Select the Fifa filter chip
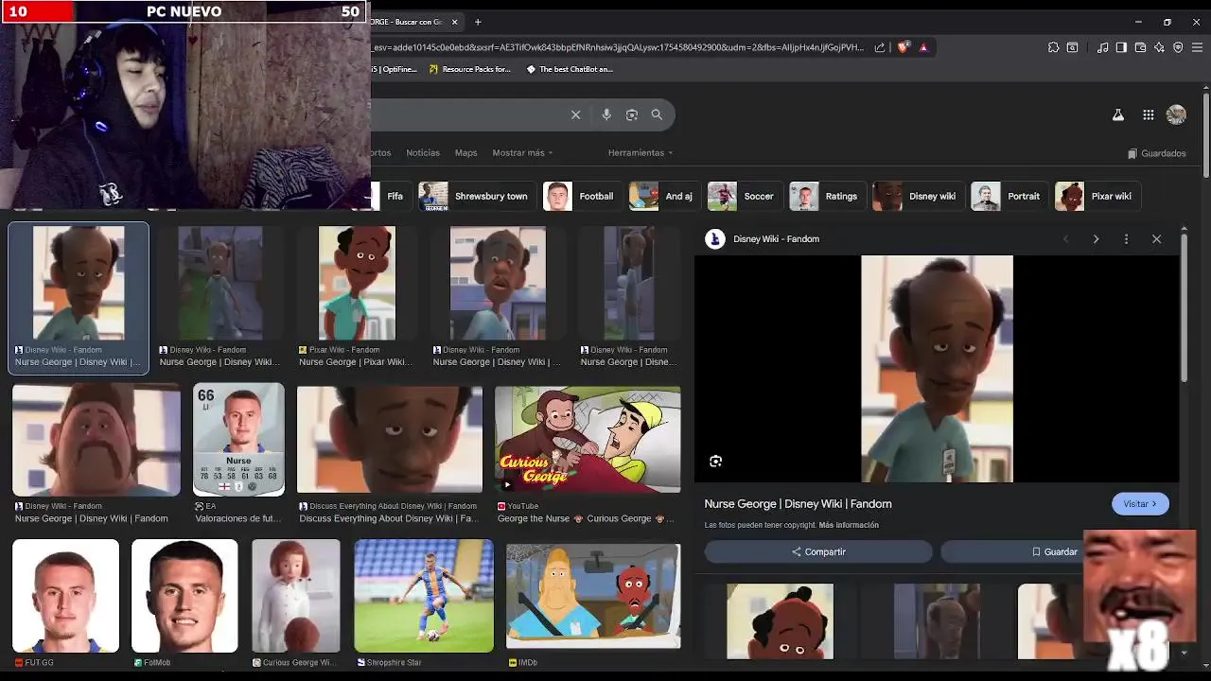 390,196
